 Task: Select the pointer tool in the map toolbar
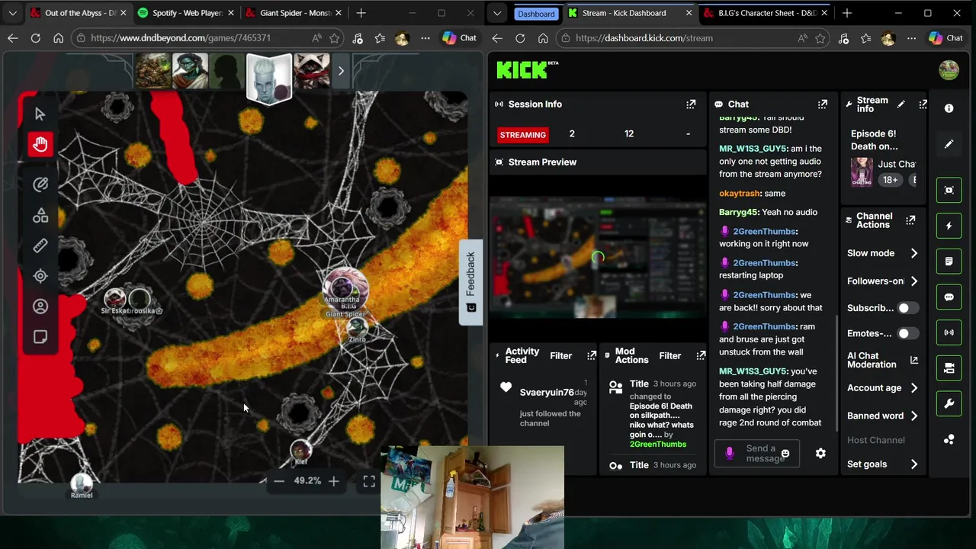click(40, 114)
